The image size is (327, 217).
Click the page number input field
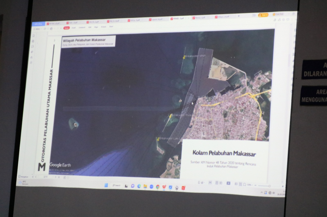click(x=46, y=177)
